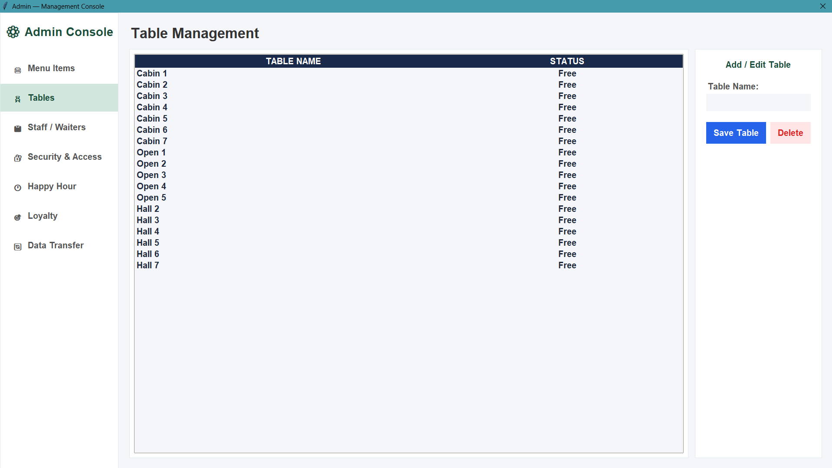The height and width of the screenshot is (468, 832).
Task: Click the disk icon next to Data Transfer
Action: click(18, 247)
